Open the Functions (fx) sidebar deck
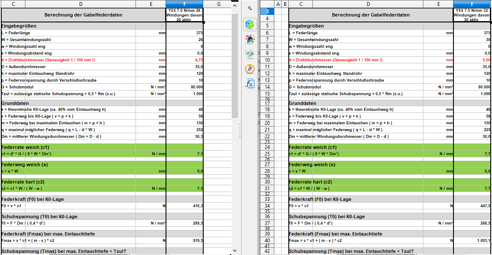The height and width of the screenshot is (255, 492). (x=250, y=83)
